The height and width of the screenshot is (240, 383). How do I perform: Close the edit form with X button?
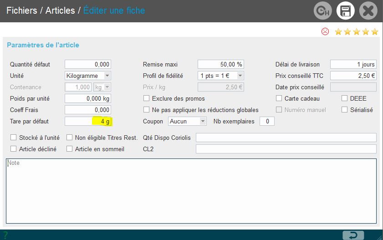[x=368, y=11]
